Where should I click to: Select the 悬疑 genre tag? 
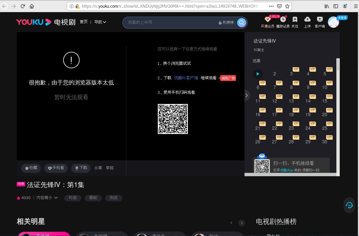pos(93,198)
